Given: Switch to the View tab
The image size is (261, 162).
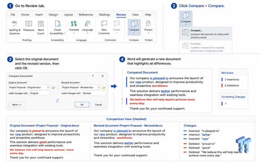Looking at the screenshot, I should [135, 15].
